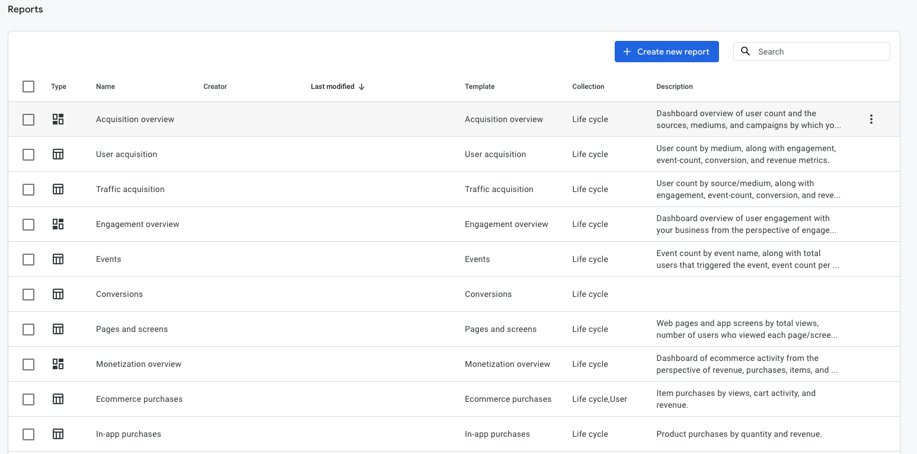Click the table icon in the Events row
This screenshot has height=454, width=917.
[58, 259]
